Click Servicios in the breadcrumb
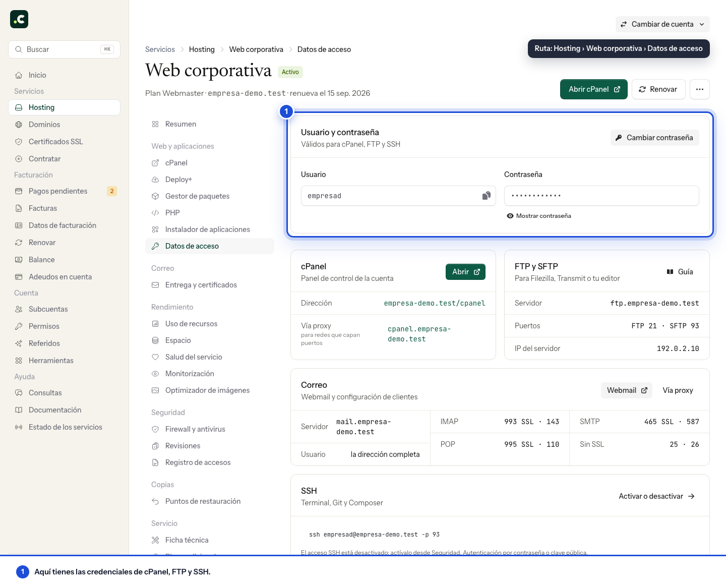 tap(160, 49)
